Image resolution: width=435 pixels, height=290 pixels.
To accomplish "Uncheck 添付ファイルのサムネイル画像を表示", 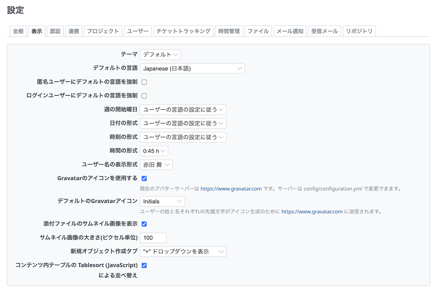I will (x=144, y=224).
